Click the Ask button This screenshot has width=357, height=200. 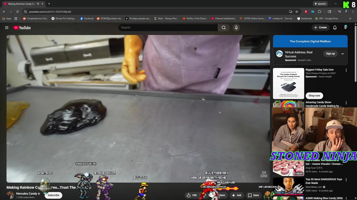[237, 195]
